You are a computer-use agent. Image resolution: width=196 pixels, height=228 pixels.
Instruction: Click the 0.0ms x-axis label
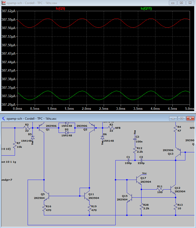click(17, 109)
